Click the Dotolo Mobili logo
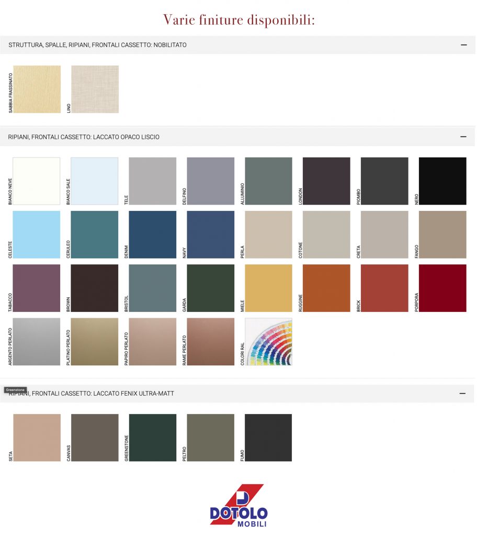This screenshot has width=477, height=536. pos(238,506)
